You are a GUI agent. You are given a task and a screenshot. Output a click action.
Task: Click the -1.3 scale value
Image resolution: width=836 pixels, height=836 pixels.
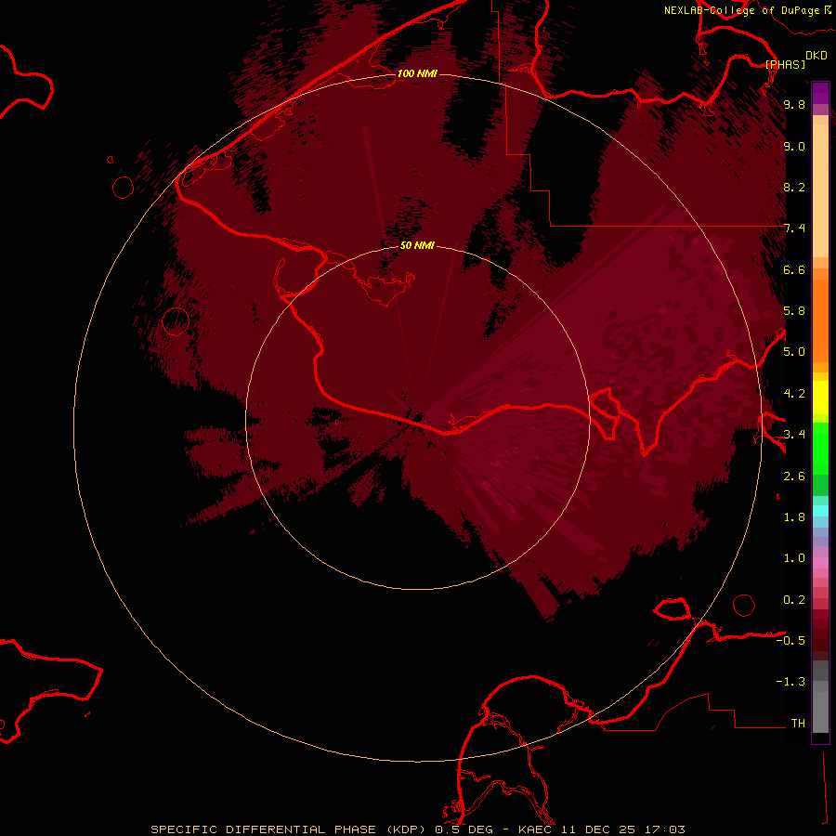(x=790, y=682)
